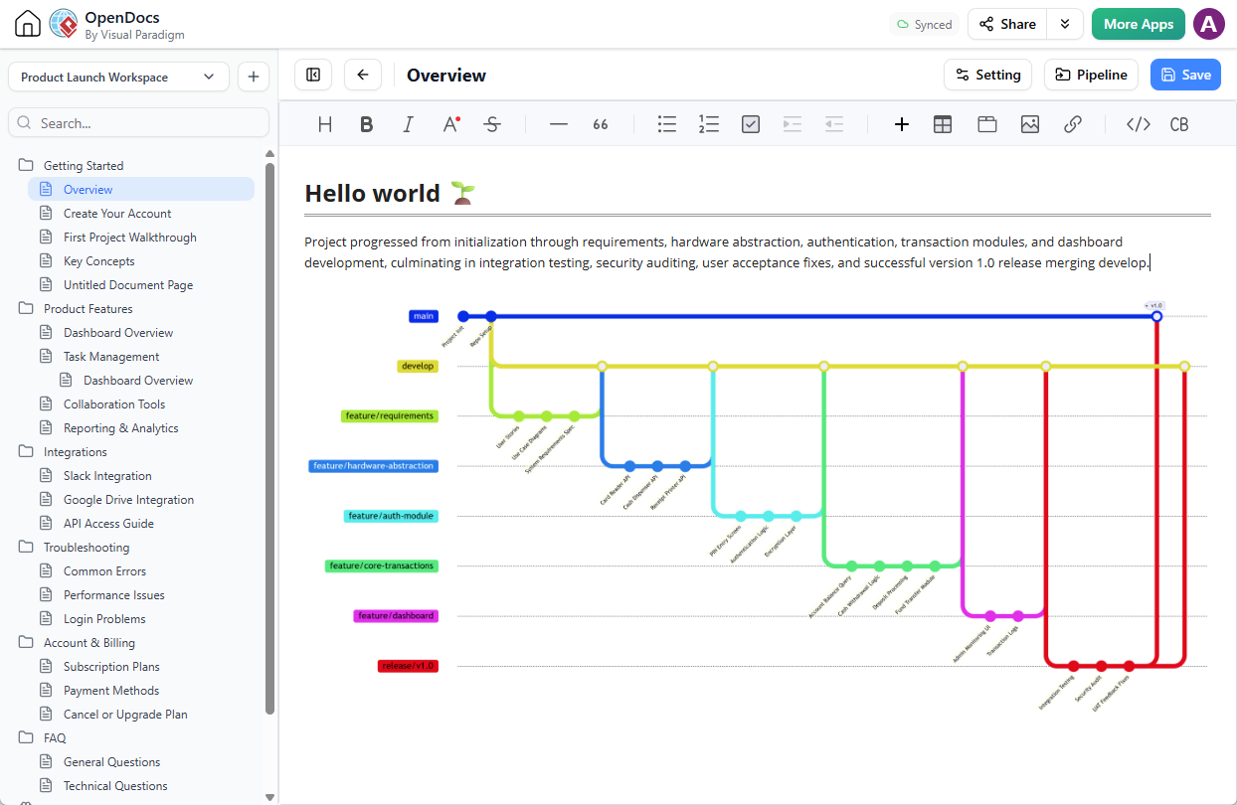
Task: Open Untitled Document Page
Action: click(x=128, y=285)
